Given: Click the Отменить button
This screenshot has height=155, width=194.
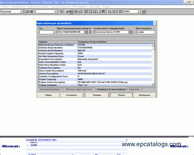Looking at the screenshot, I should [72, 95].
